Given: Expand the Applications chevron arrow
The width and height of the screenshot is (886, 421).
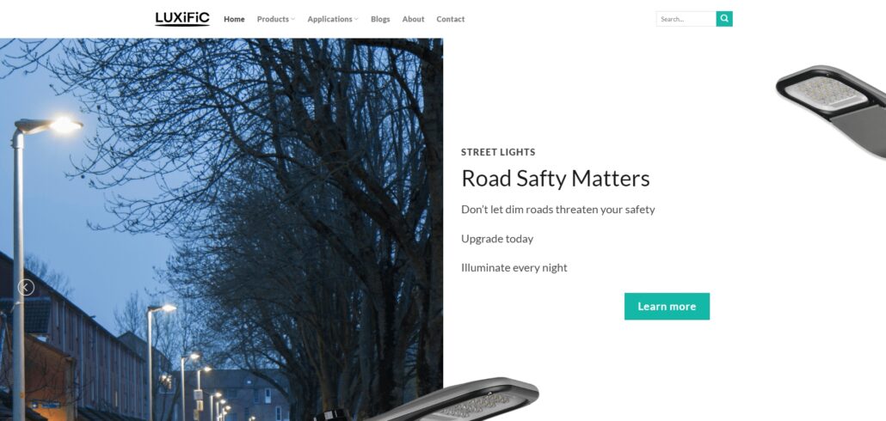Looking at the screenshot, I should coord(356,19).
